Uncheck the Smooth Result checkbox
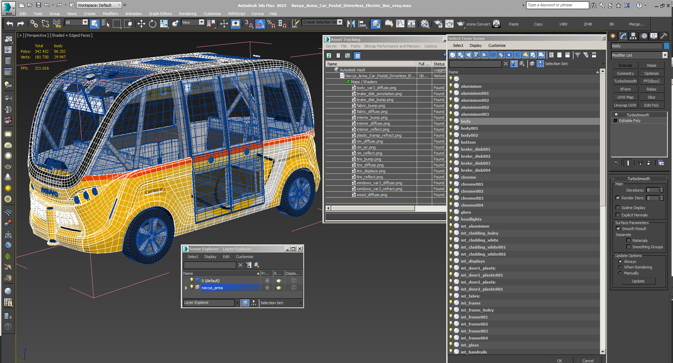This screenshot has width=673, height=363. [618, 229]
